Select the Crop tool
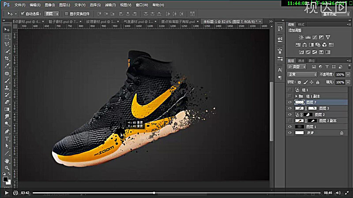This screenshot has width=353, height=198. 7,59
